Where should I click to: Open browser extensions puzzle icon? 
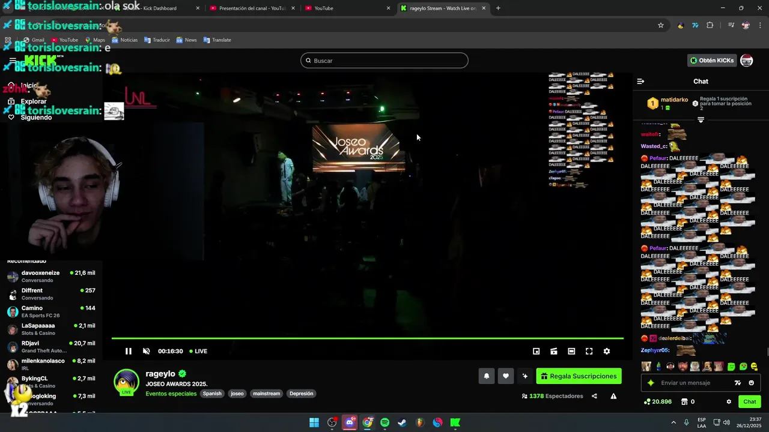click(710, 25)
